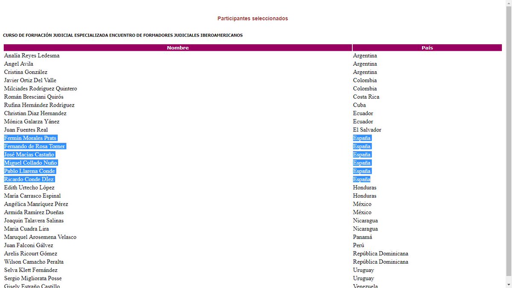Select the name Juan Fuentes Real
This screenshot has height=288, width=512.
tap(26, 130)
